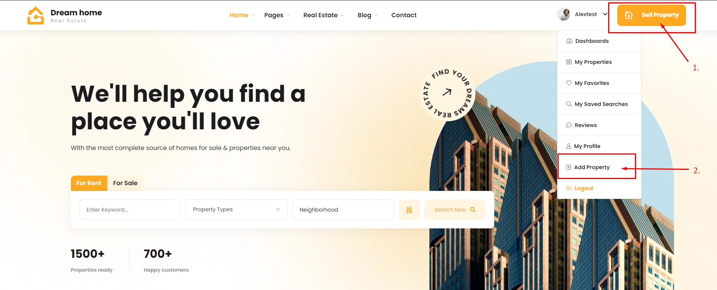Viewport: 717px width, 290px height.
Task: Switch to the For Sale tab
Action: tap(125, 183)
